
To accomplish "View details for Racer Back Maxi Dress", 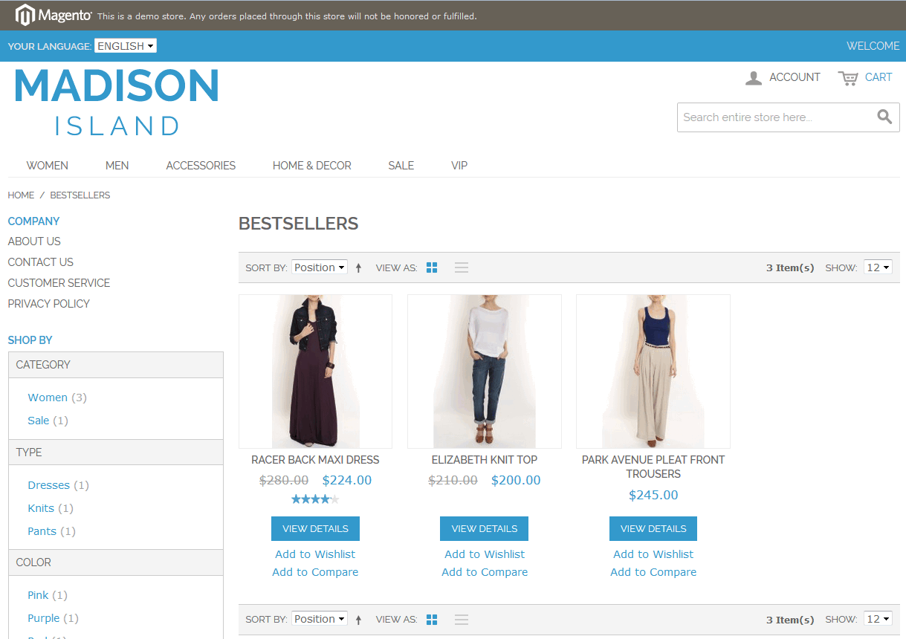I will pyautogui.click(x=315, y=529).
